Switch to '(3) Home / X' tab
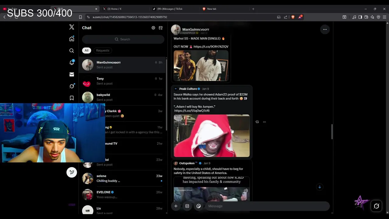389x219 pixels. 125,9
